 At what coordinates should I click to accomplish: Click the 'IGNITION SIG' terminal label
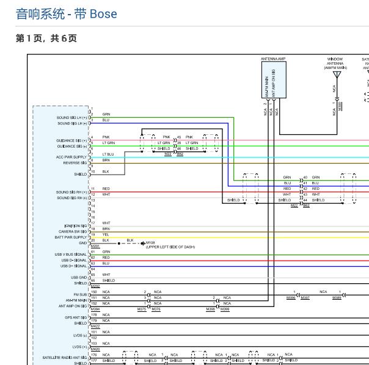point(76,226)
